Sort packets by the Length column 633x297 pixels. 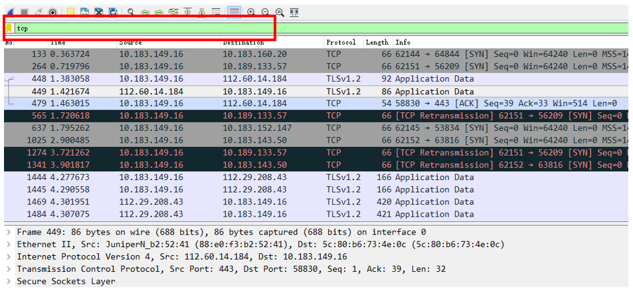(x=377, y=43)
